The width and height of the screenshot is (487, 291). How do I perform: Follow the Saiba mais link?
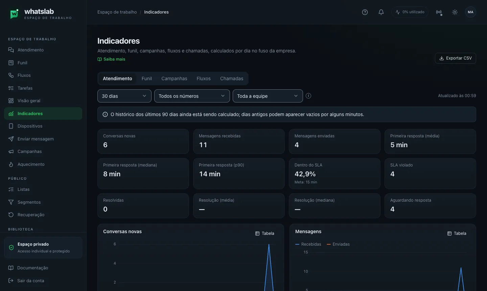click(x=111, y=59)
